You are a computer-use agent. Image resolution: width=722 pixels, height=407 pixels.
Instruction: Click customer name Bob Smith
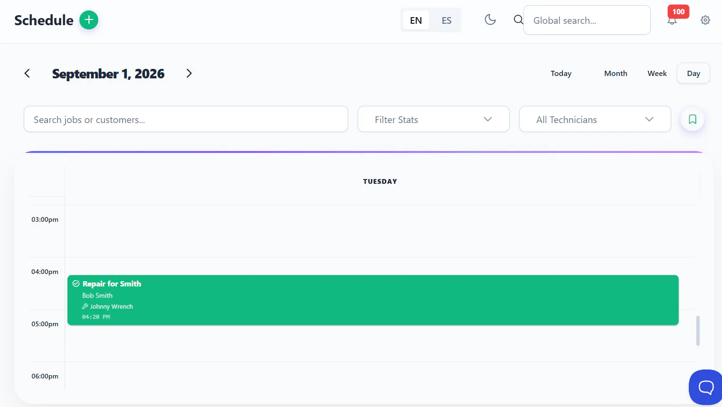(97, 295)
